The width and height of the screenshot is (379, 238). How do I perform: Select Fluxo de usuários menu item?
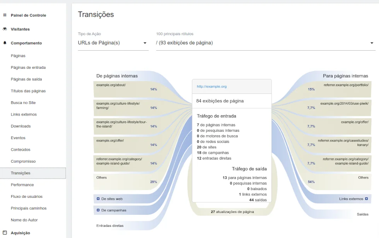point(27,197)
